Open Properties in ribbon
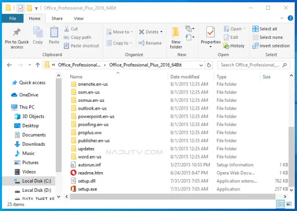The width and height of the screenshot is (297, 211). coord(211,37)
